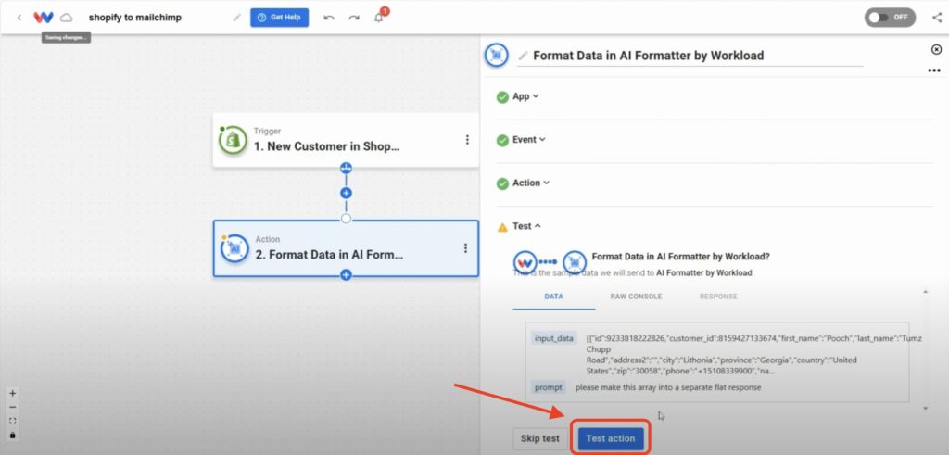Edit the step title pencil icon
Image resolution: width=949 pixels, height=455 pixels.
[x=523, y=56]
